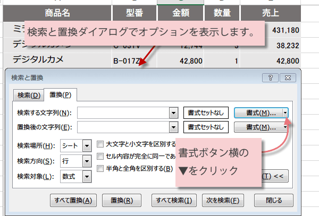319x216 pixels.
Task: Click the 書式セットなし preview for search string
Action: click(206, 113)
